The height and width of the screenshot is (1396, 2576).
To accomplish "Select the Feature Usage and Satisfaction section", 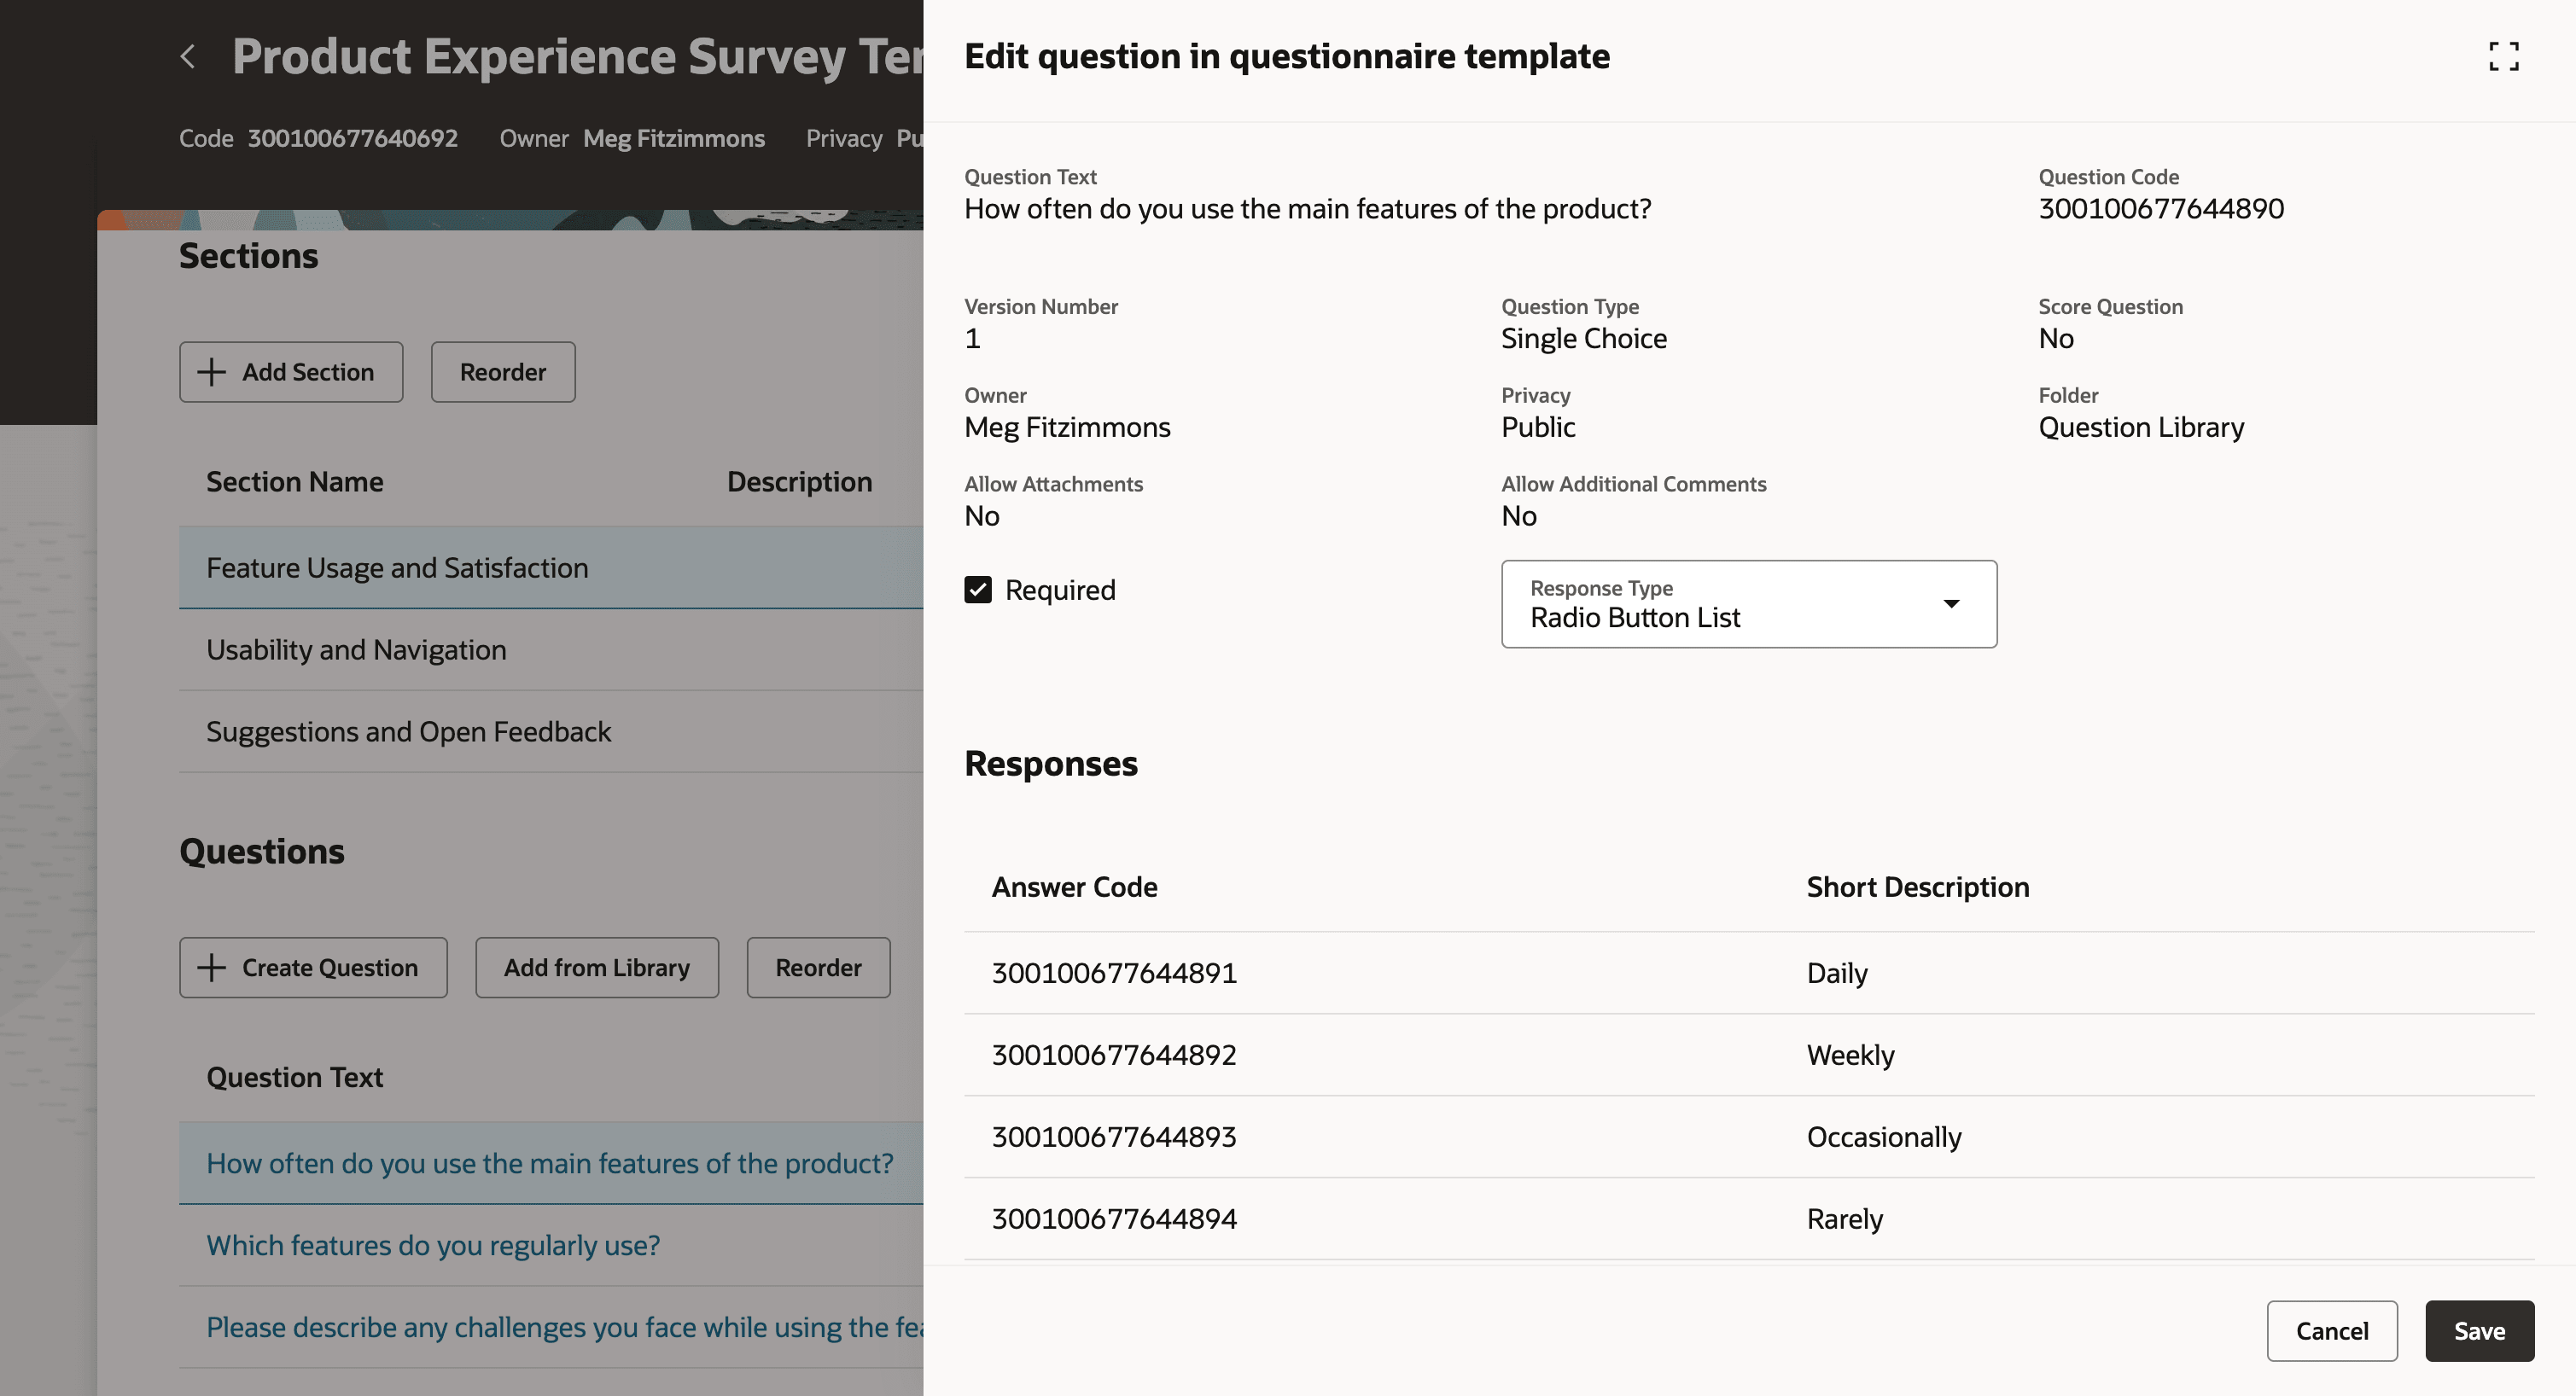I will tap(397, 567).
